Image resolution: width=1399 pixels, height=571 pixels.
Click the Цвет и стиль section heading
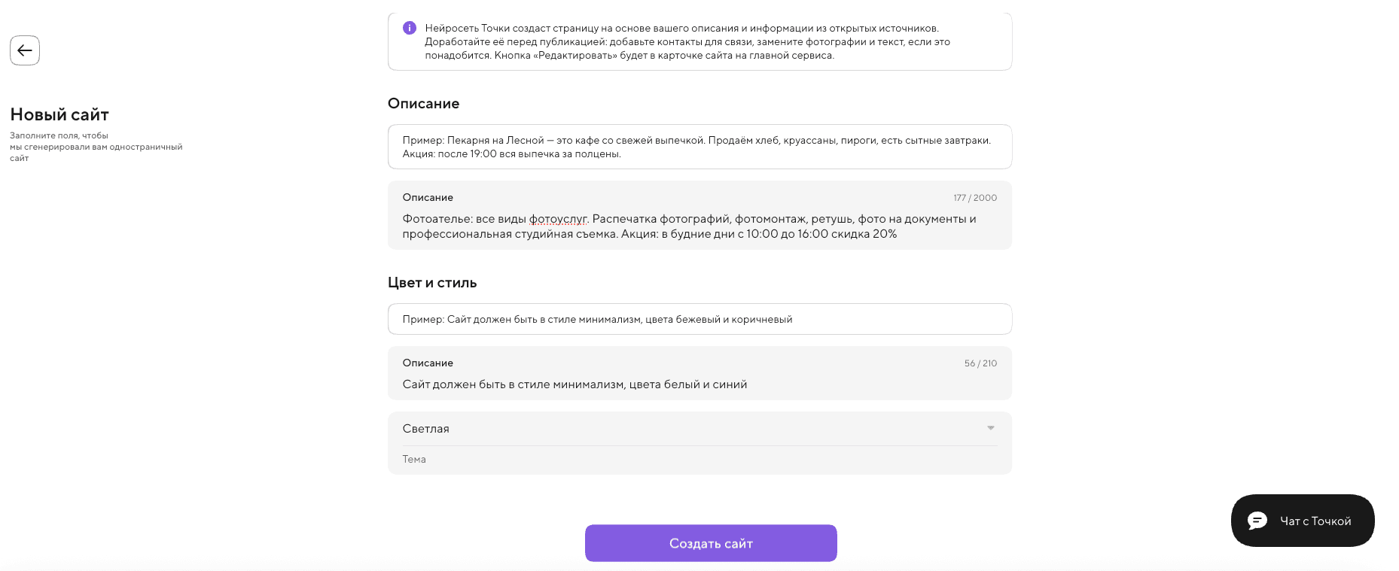(x=432, y=283)
